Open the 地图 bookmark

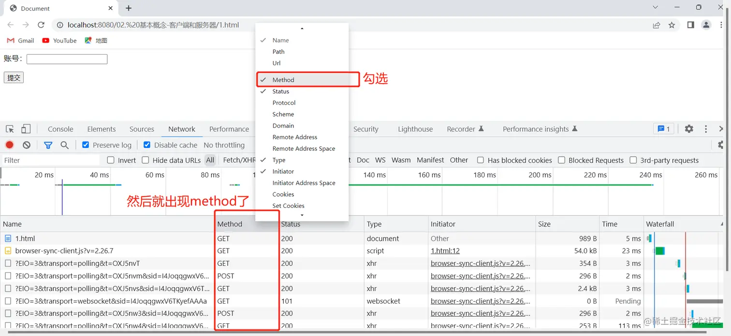(96, 41)
